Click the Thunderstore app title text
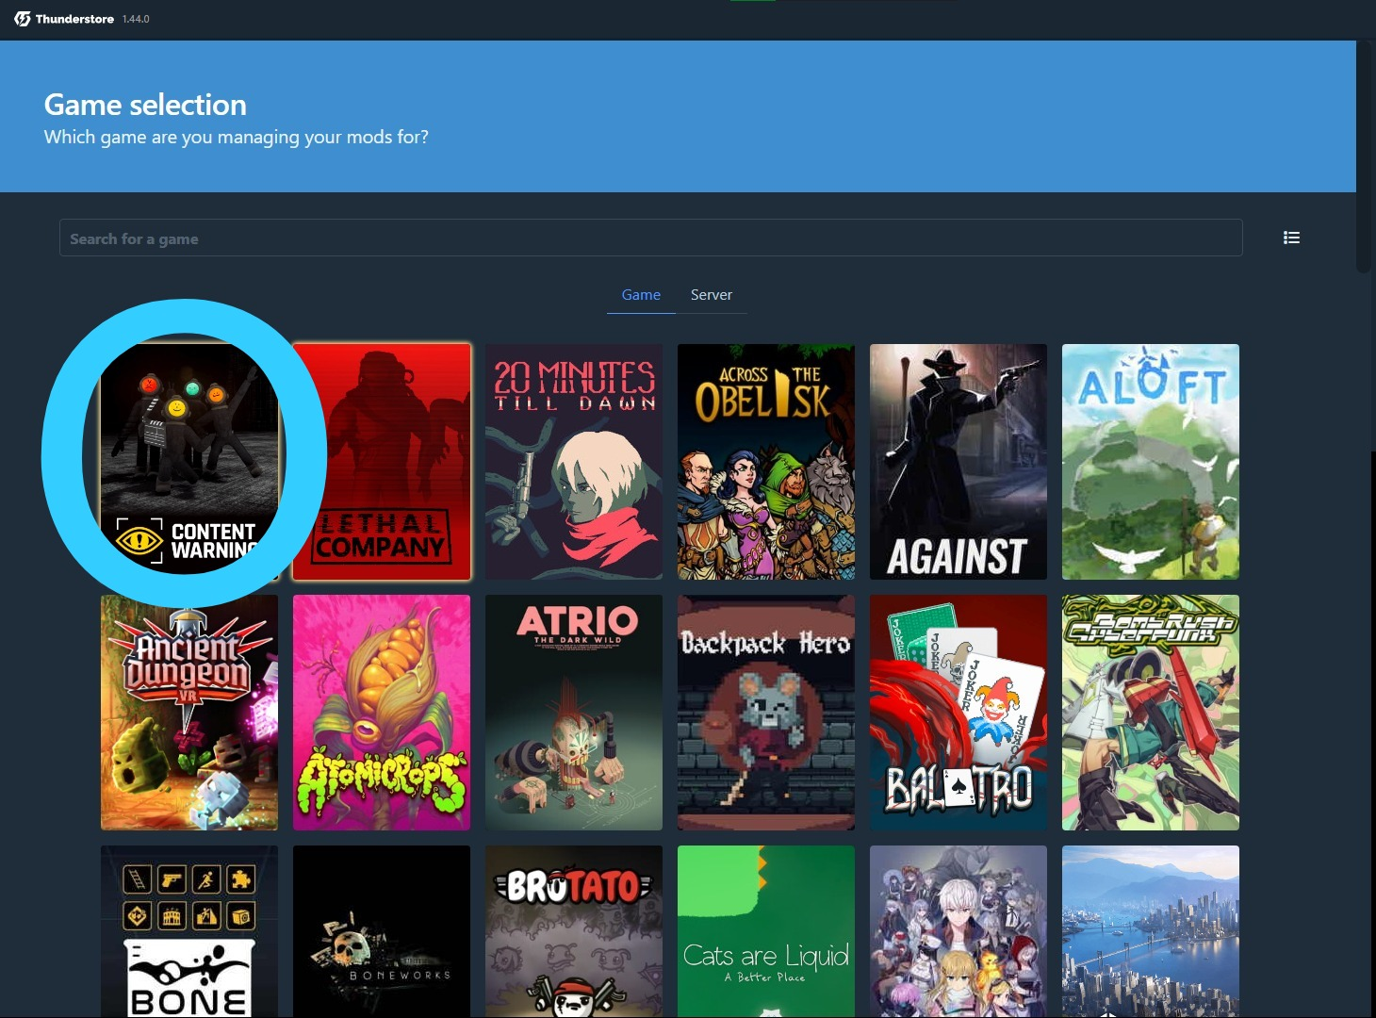Image resolution: width=1376 pixels, height=1018 pixels. point(74,19)
